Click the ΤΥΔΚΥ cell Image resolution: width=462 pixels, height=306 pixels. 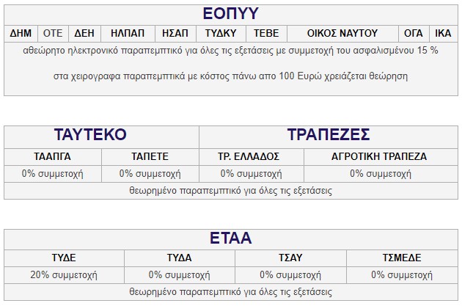point(221,33)
